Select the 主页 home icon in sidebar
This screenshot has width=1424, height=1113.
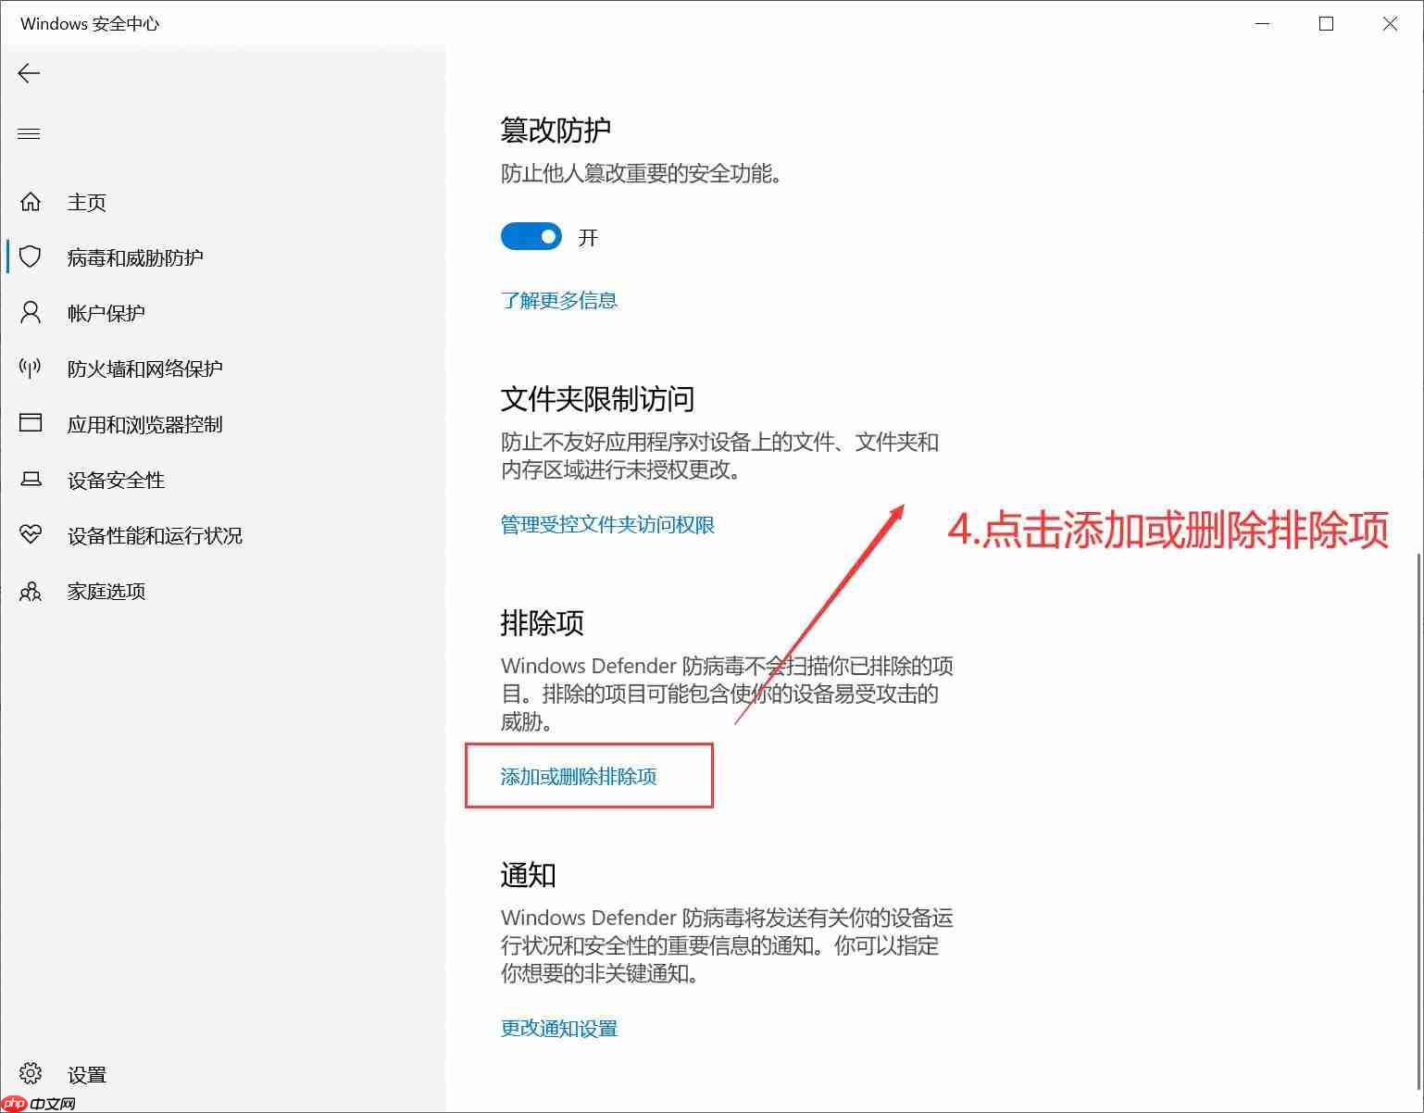point(30,202)
